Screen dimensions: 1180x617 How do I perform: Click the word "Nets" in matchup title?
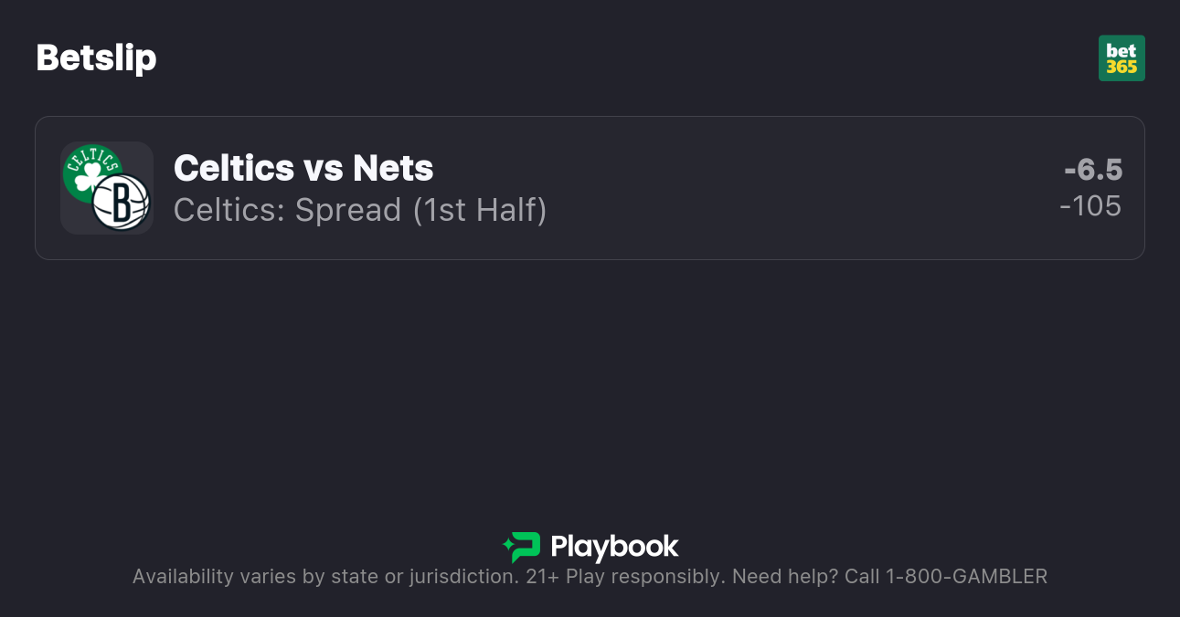tap(393, 168)
